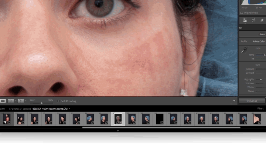Click the Auto tone button
The height and width of the screenshot is (150, 266).
coord(262,34)
